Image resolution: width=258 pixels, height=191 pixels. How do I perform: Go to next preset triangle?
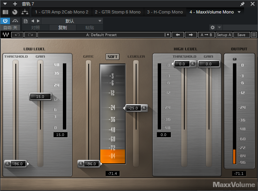coord(38,21)
